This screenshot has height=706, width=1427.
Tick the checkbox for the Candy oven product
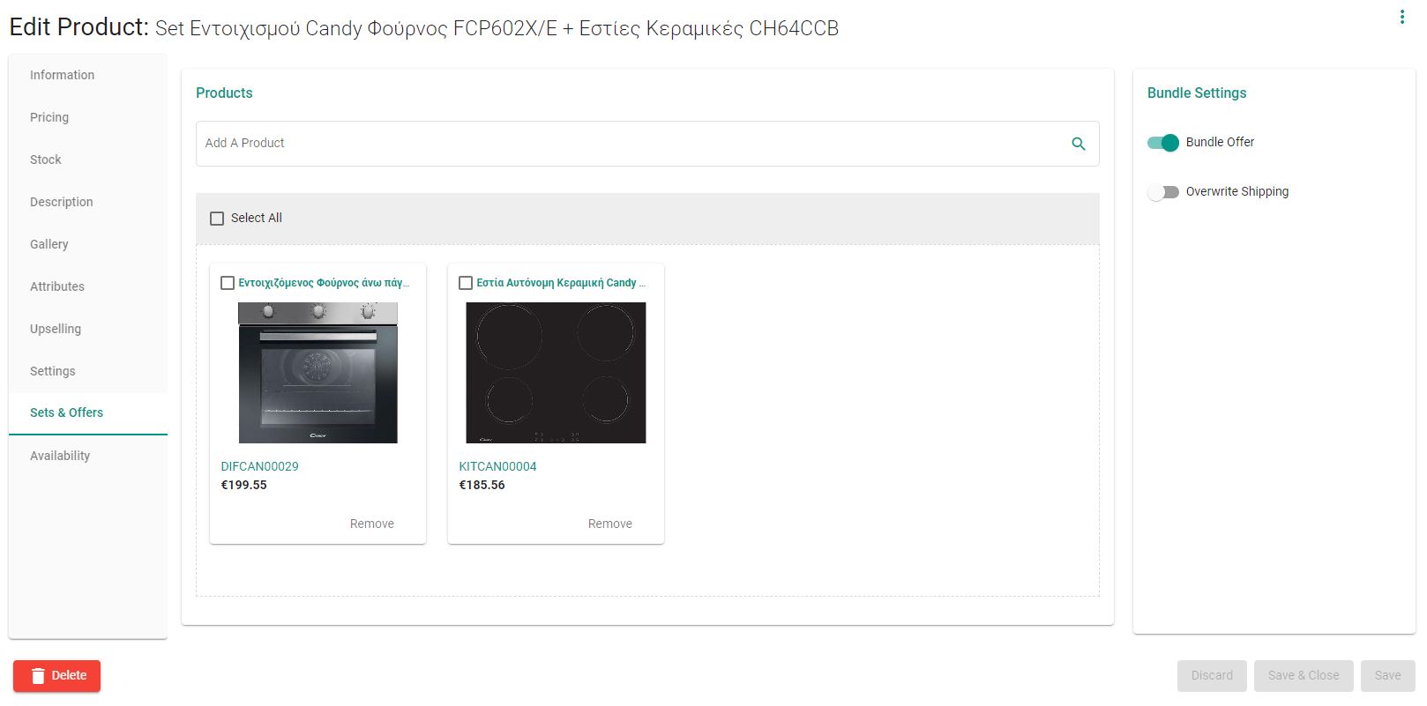tap(228, 283)
